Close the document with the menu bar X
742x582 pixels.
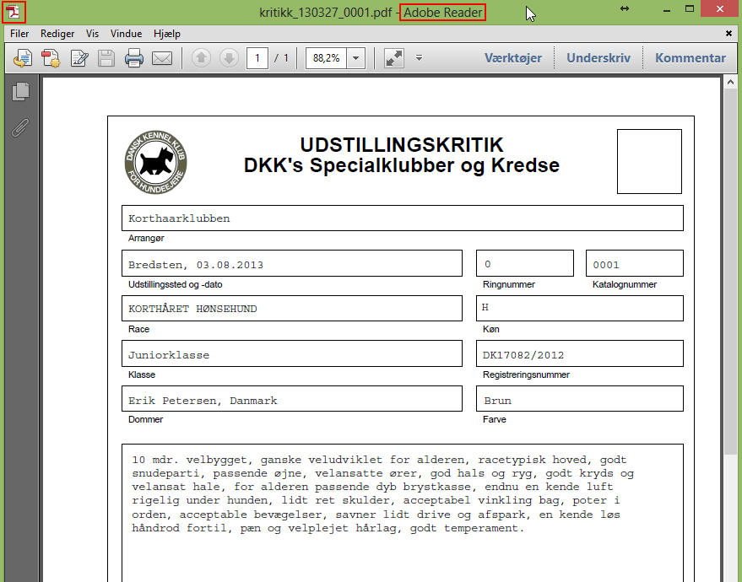tap(728, 33)
